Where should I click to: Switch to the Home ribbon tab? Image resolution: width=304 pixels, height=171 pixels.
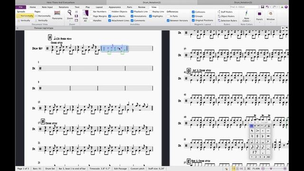point(33,7)
